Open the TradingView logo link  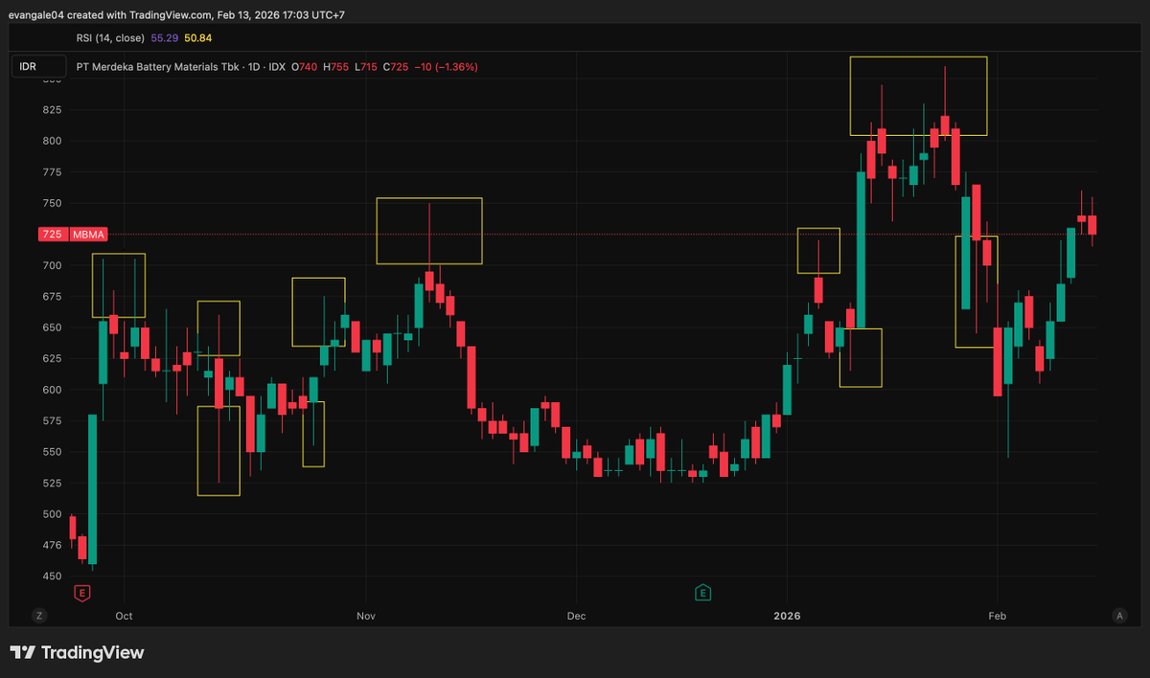78,653
